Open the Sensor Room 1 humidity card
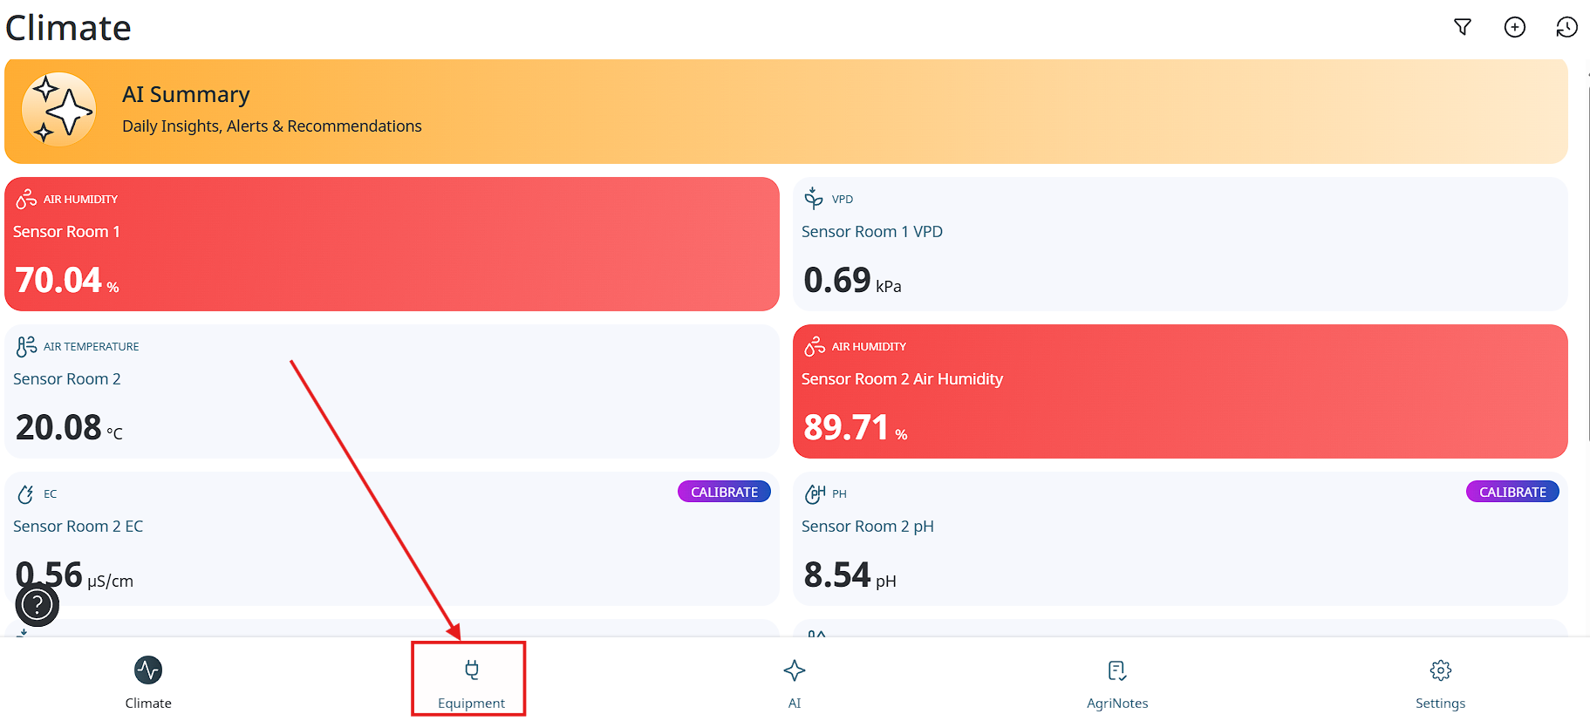The height and width of the screenshot is (721, 1590). pyautogui.click(x=392, y=244)
